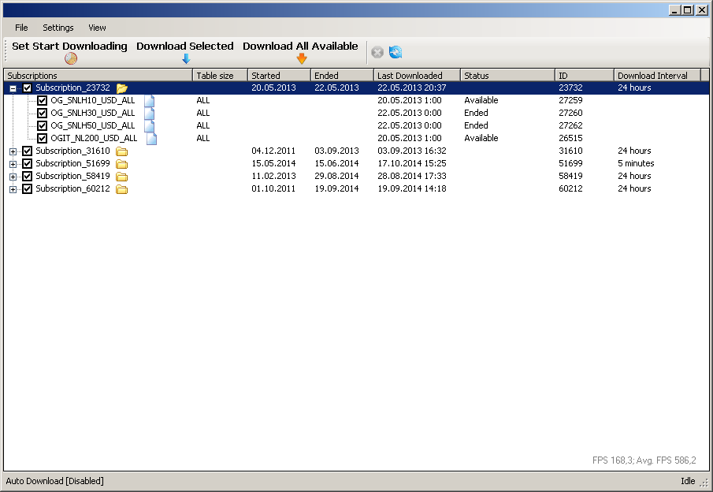Click the '5 minutes' download interval cell

coord(636,163)
